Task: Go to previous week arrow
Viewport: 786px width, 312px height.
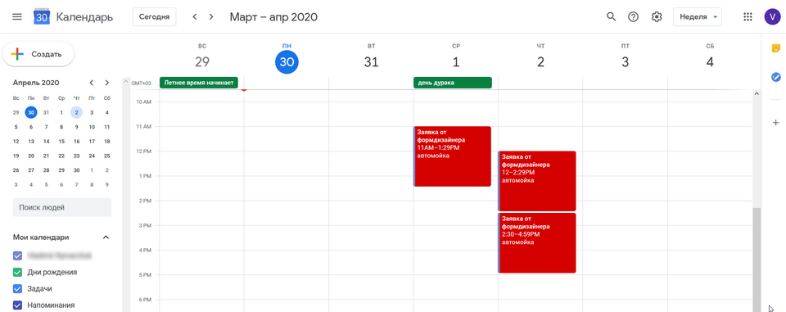Action: point(195,16)
